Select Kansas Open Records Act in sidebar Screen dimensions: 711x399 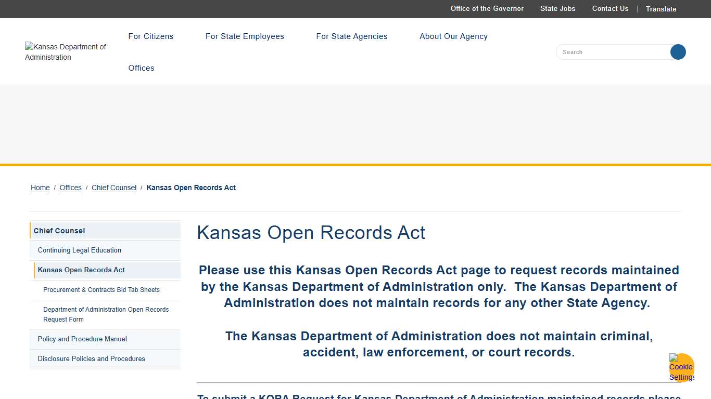81,270
